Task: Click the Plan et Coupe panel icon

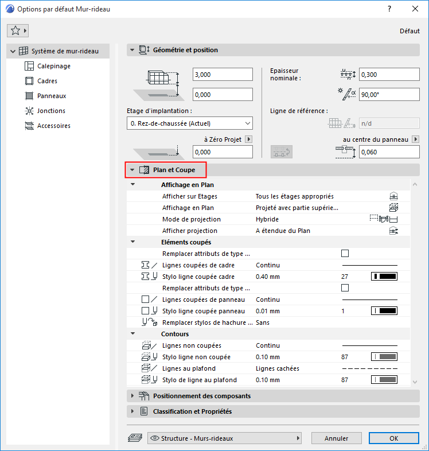Action: click(144, 170)
